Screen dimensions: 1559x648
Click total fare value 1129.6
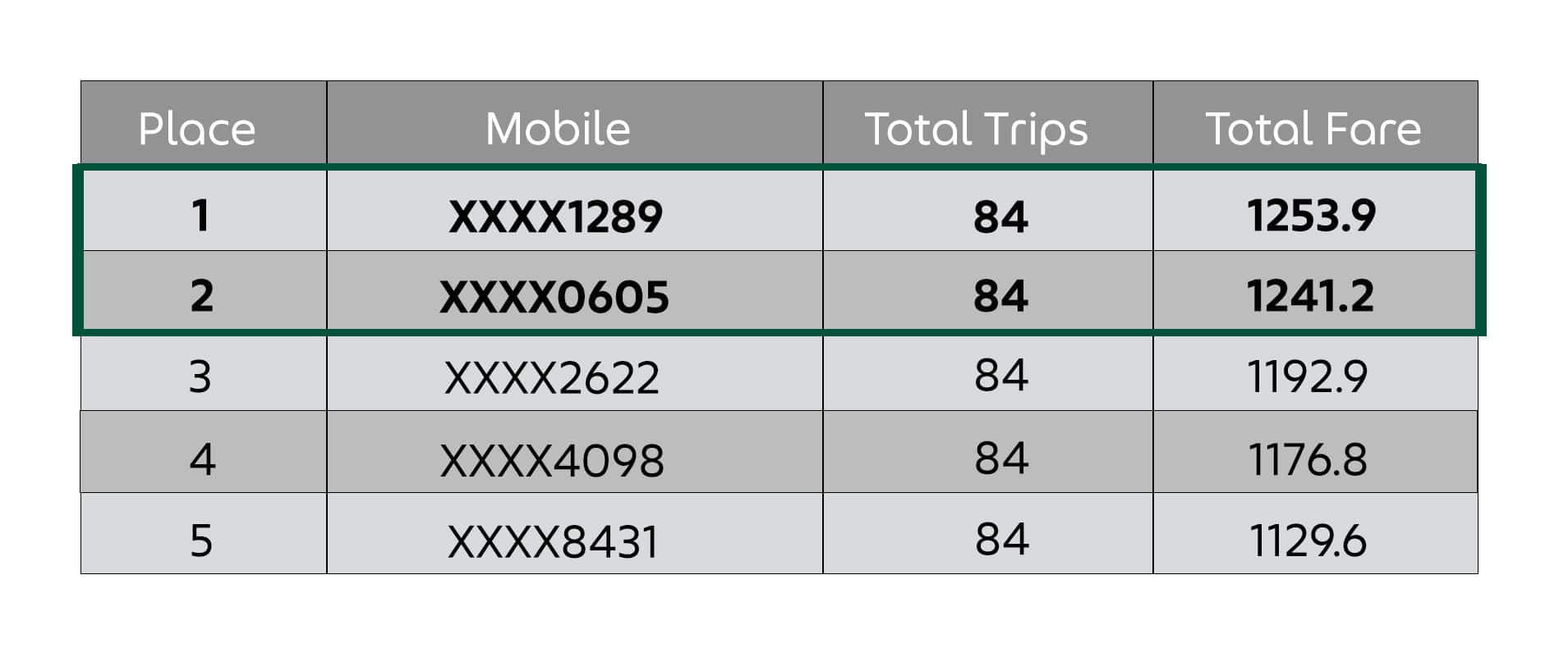click(1308, 541)
